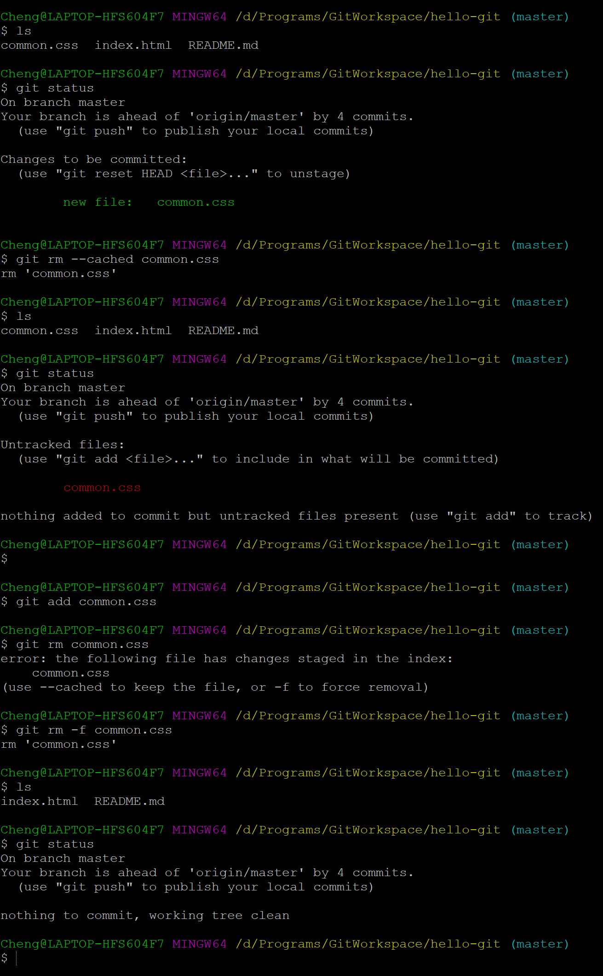Click README.md in the topmost ls output
Image resolution: width=603 pixels, height=976 pixels.
pyautogui.click(x=223, y=46)
